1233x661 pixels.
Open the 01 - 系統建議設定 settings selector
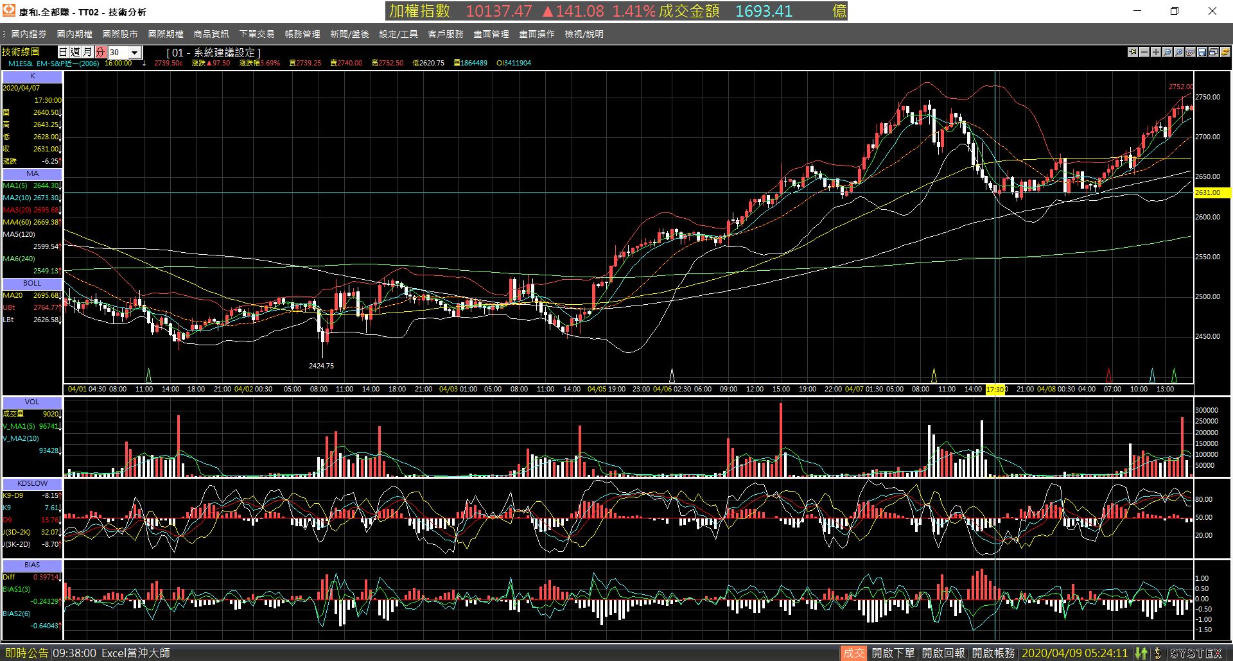(x=214, y=53)
